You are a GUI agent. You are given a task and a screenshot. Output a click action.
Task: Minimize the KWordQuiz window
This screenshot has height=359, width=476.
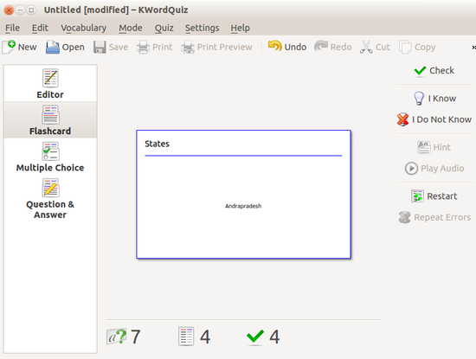[20, 10]
